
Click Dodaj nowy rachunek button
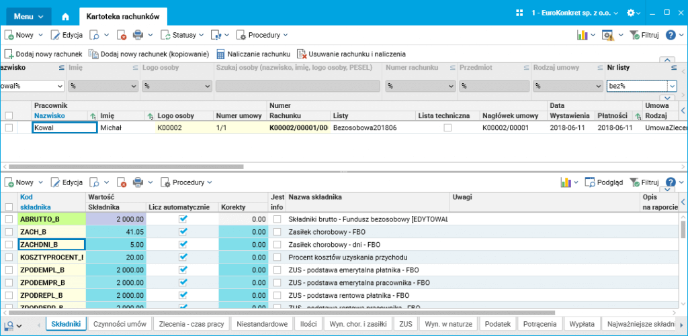point(43,54)
